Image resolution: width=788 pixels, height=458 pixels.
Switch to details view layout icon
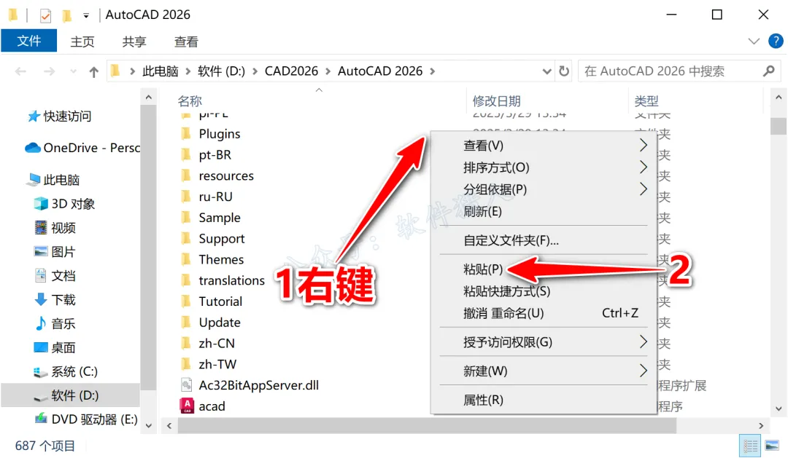click(750, 446)
